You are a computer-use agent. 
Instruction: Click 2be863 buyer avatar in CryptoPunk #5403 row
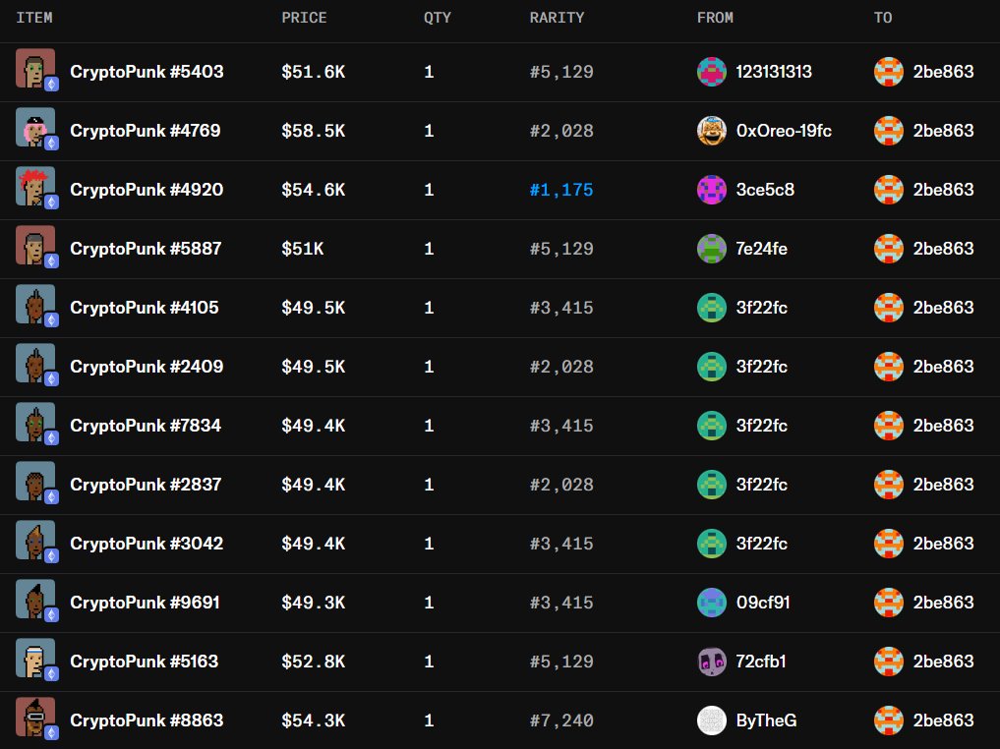click(x=888, y=72)
